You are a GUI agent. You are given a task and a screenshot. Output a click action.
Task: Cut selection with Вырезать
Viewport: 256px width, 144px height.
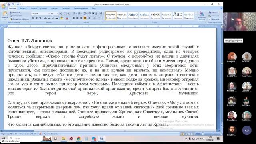15,12
